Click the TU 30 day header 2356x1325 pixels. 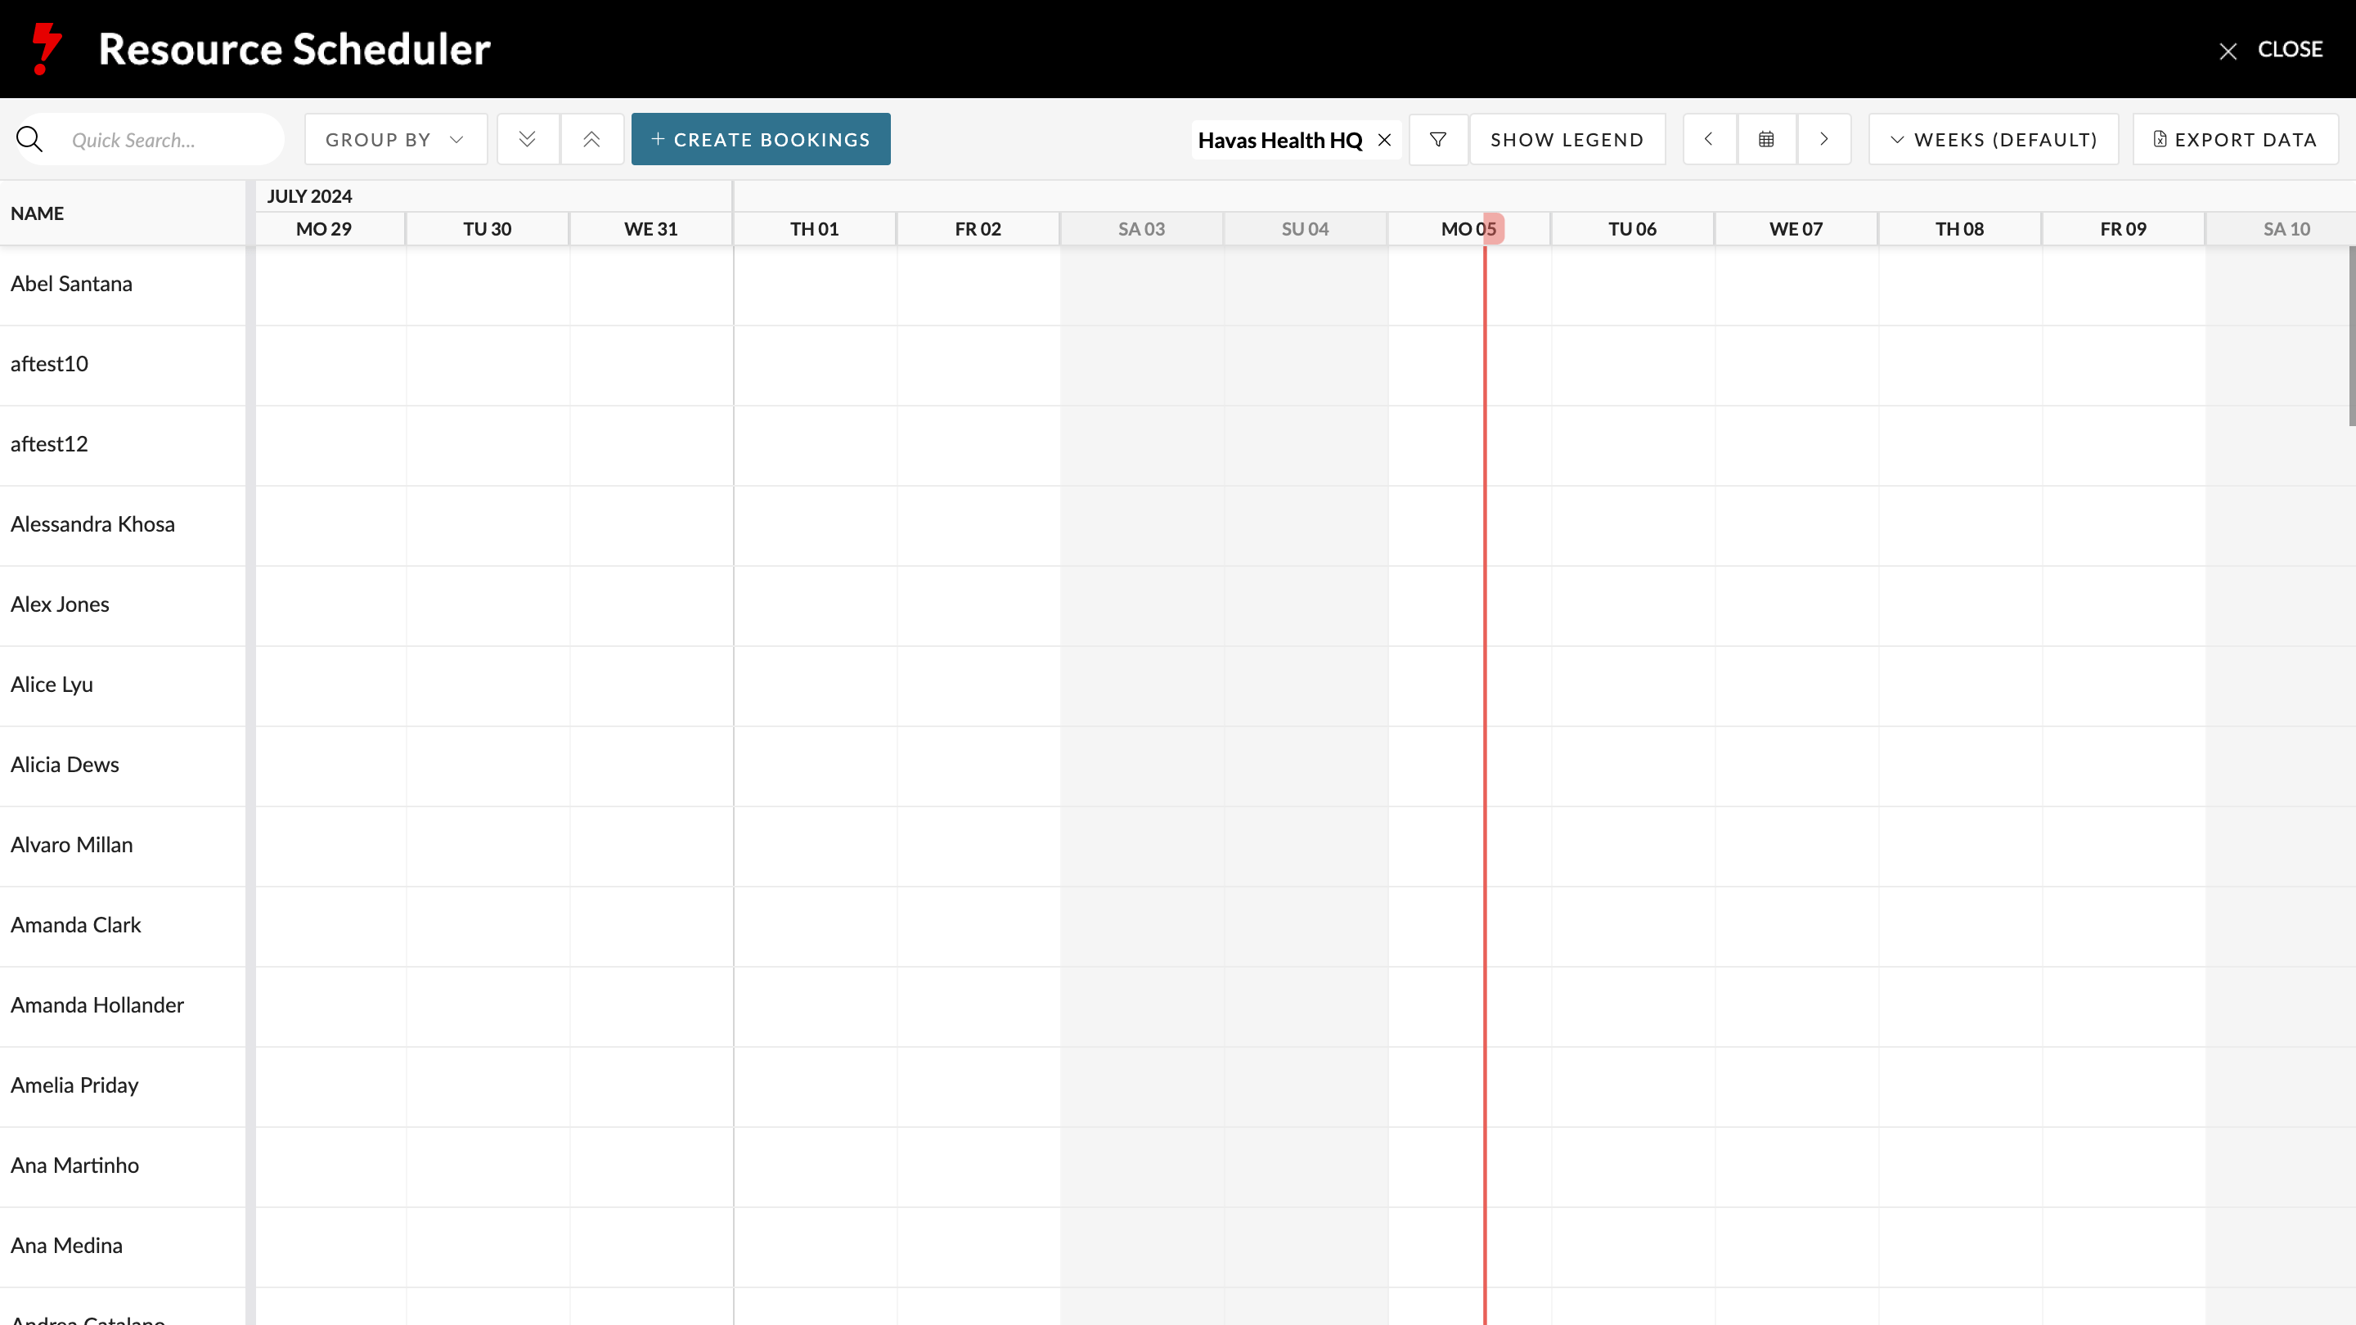pyautogui.click(x=488, y=229)
